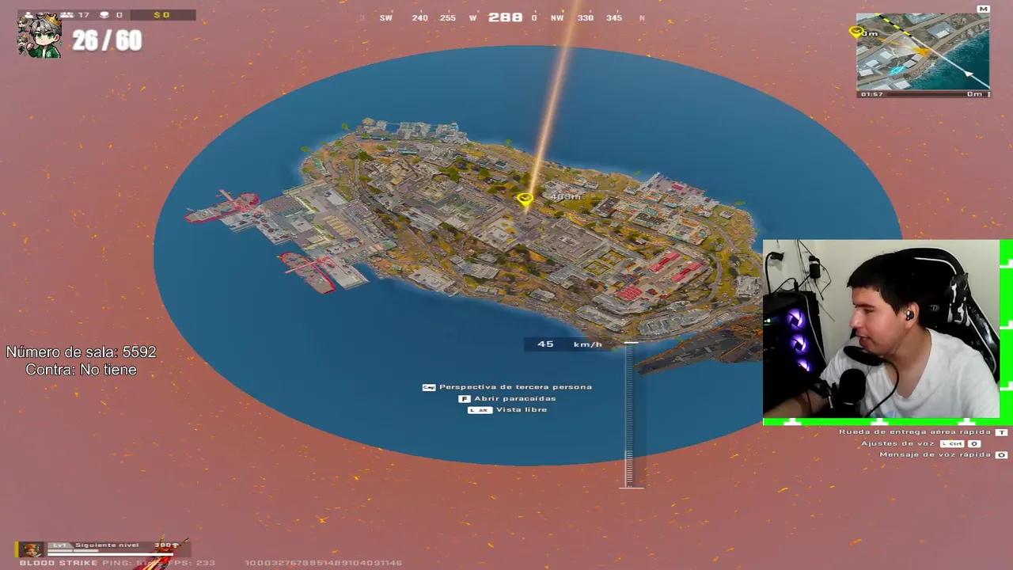Click the 26 / 60 counter
The width and height of the screenshot is (1013, 570).
click(107, 40)
